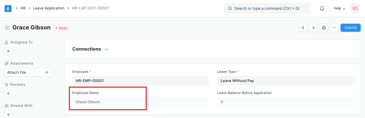
Task: Open the notifications bell
Action: pos(322,8)
